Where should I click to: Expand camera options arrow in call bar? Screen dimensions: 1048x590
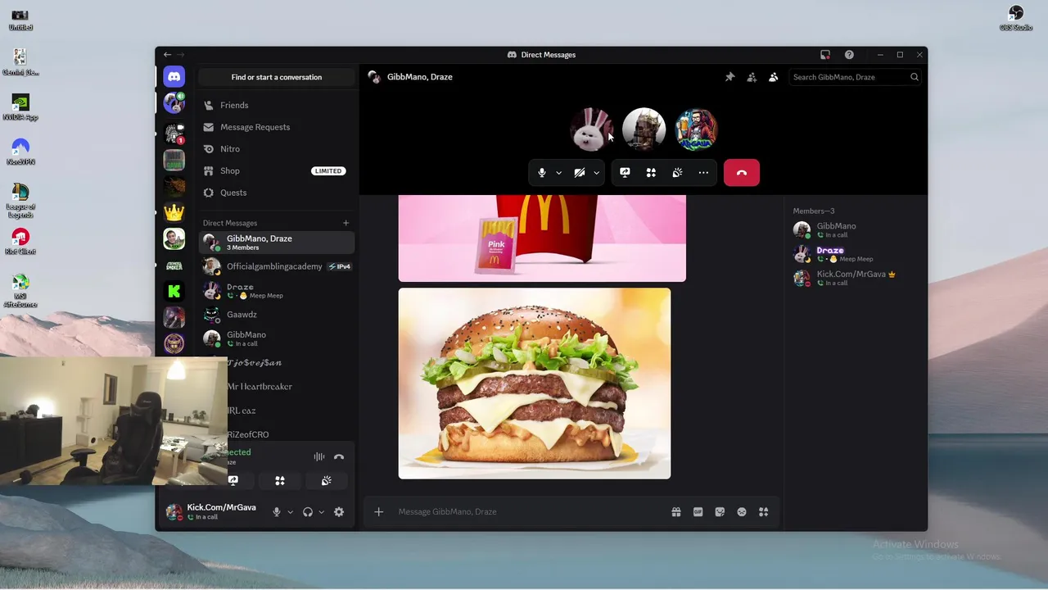click(x=596, y=173)
